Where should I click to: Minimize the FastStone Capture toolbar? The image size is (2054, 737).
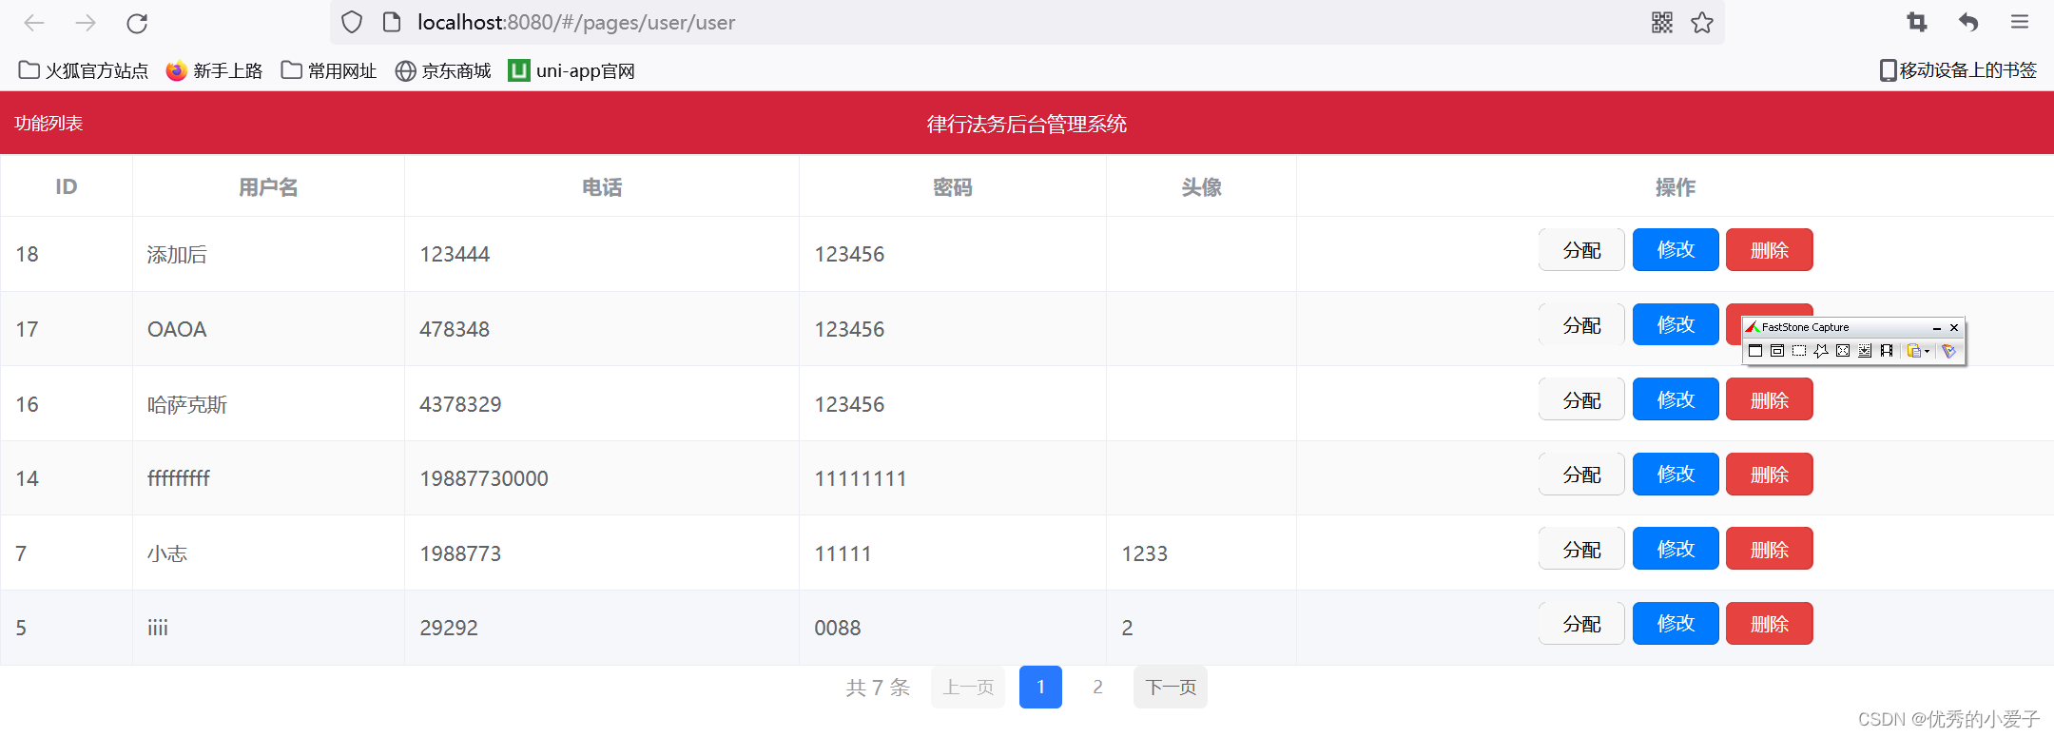(x=1936, y=327)
